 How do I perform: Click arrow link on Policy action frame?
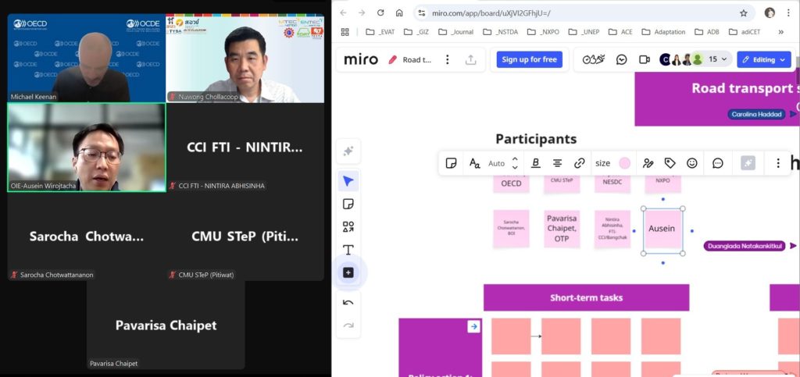coord(473,326)
